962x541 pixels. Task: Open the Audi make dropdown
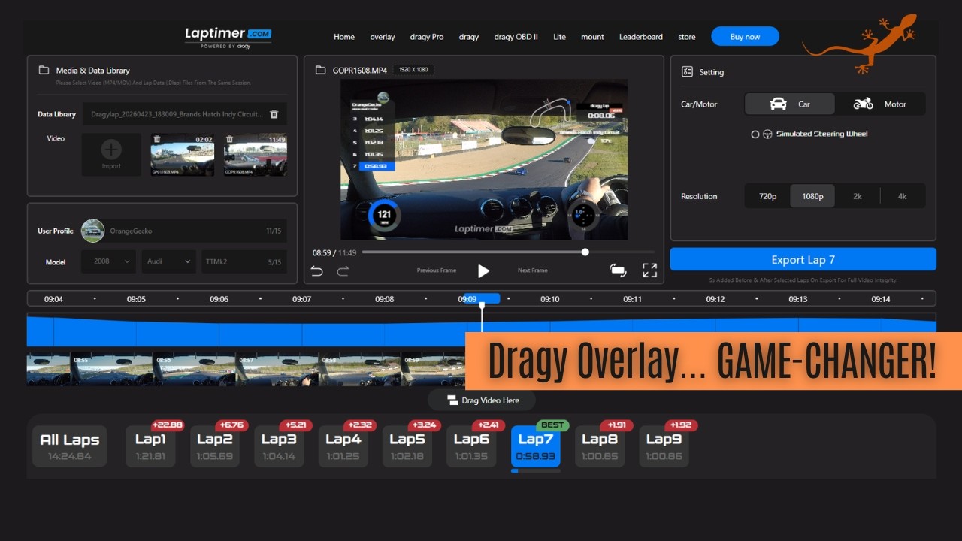(169, 261)
